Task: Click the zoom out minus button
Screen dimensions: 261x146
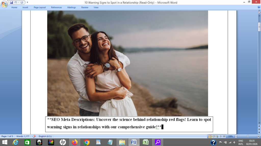Action: pyautogui.click(x=236, y=136)
